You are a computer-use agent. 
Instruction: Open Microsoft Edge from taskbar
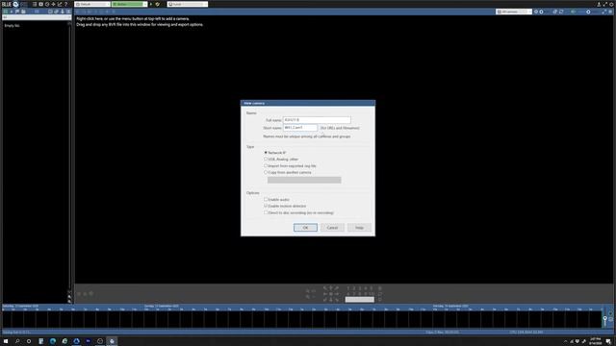[53, 341]
